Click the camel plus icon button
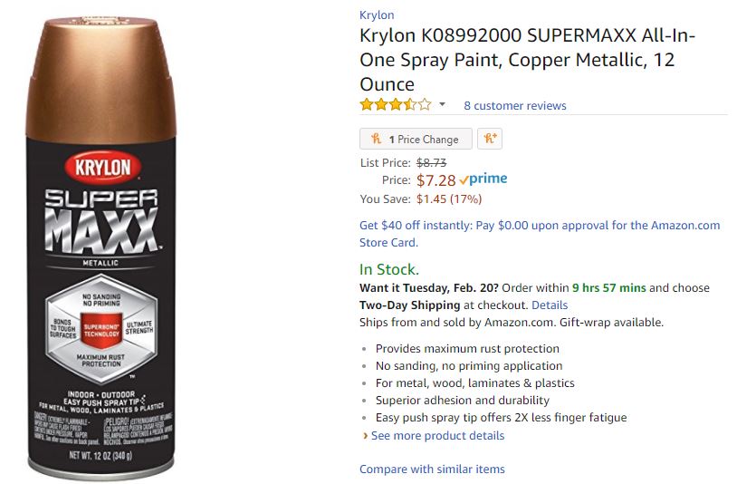This screenshot has width=737, height=484. [489, 139]
